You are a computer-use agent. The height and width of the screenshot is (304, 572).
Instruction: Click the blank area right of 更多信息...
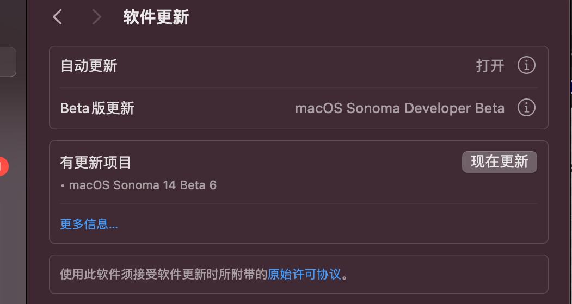click(327, 224)
